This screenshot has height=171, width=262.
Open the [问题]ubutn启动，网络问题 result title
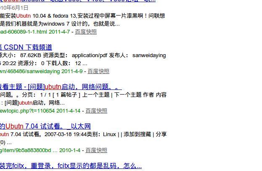click(61, 87)
